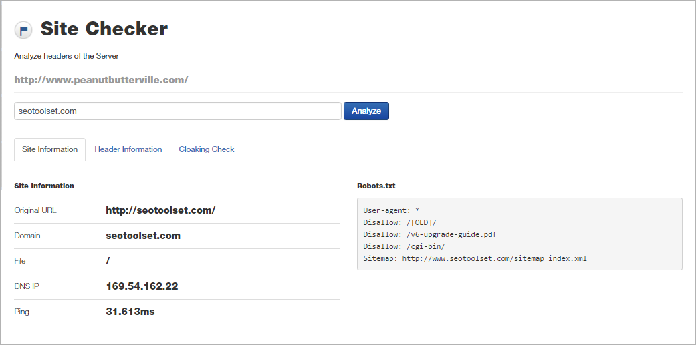Click the Analyze button
Screen dimensions: 696x345
pyautogui.click(x=366, y=111)
